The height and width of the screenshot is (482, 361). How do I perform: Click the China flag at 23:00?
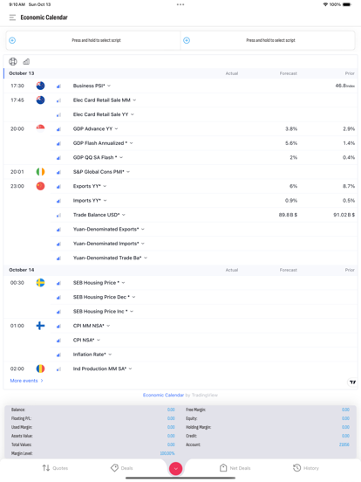click(x=40, y=186)
